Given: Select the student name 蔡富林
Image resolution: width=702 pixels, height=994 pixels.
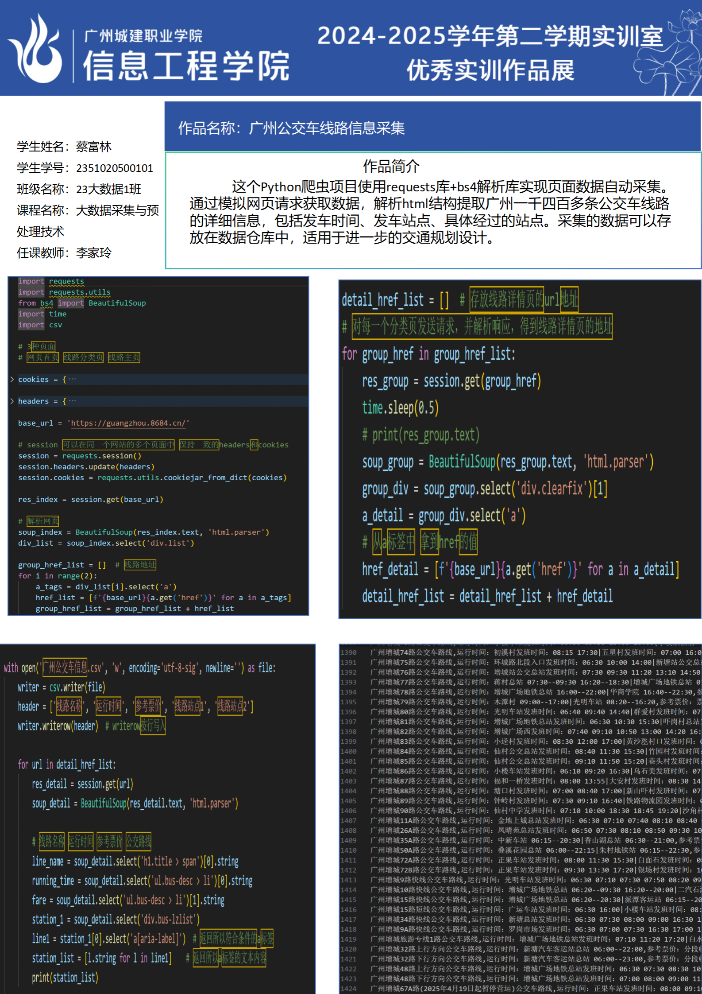Looking at the screenshot, I should tap(93, 147).
